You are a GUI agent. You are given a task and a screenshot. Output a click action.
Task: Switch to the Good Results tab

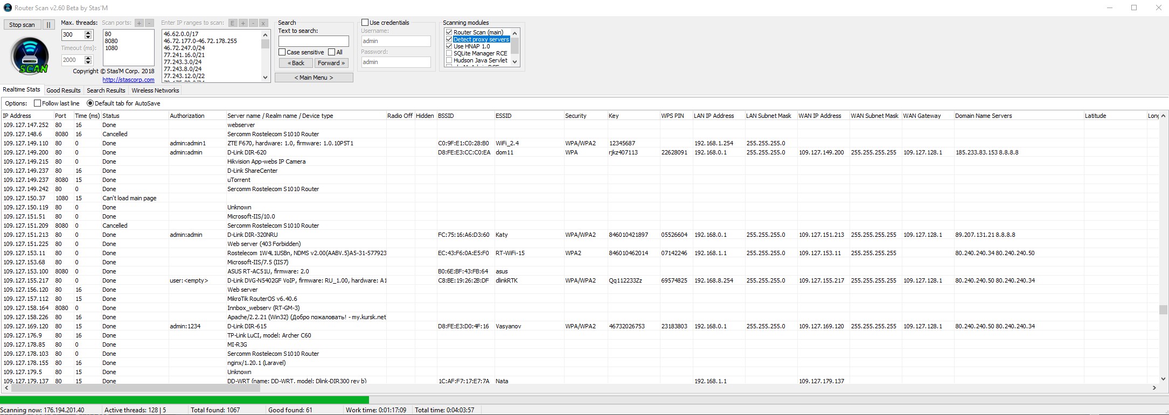(64, 90)
